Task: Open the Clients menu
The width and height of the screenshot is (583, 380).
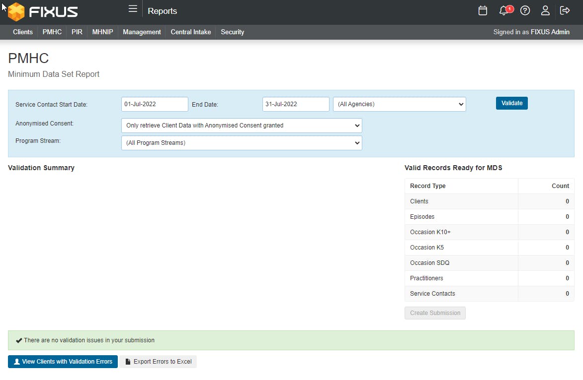Action: (x=23, y=32)
